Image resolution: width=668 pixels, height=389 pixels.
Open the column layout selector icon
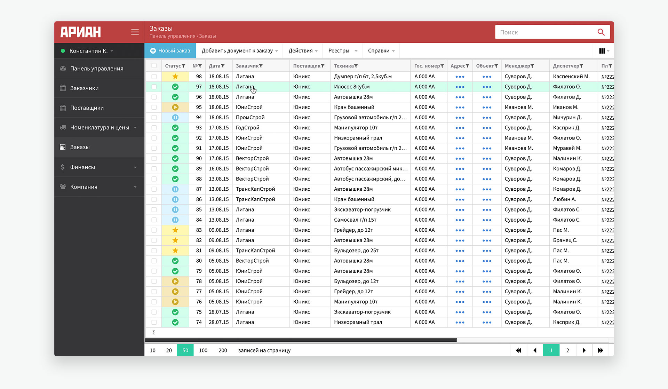604,51
